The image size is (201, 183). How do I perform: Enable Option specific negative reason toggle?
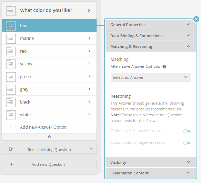click(x=187, y=143)
